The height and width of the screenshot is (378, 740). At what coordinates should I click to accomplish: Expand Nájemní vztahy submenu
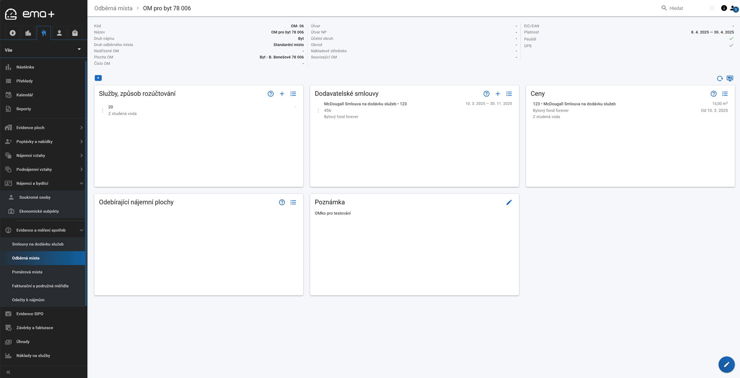[42, 156]
